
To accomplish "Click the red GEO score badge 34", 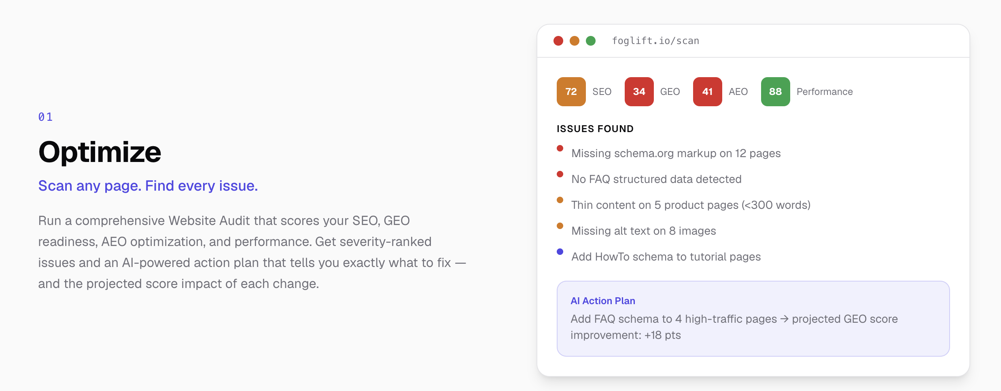I will pos(639,92).
